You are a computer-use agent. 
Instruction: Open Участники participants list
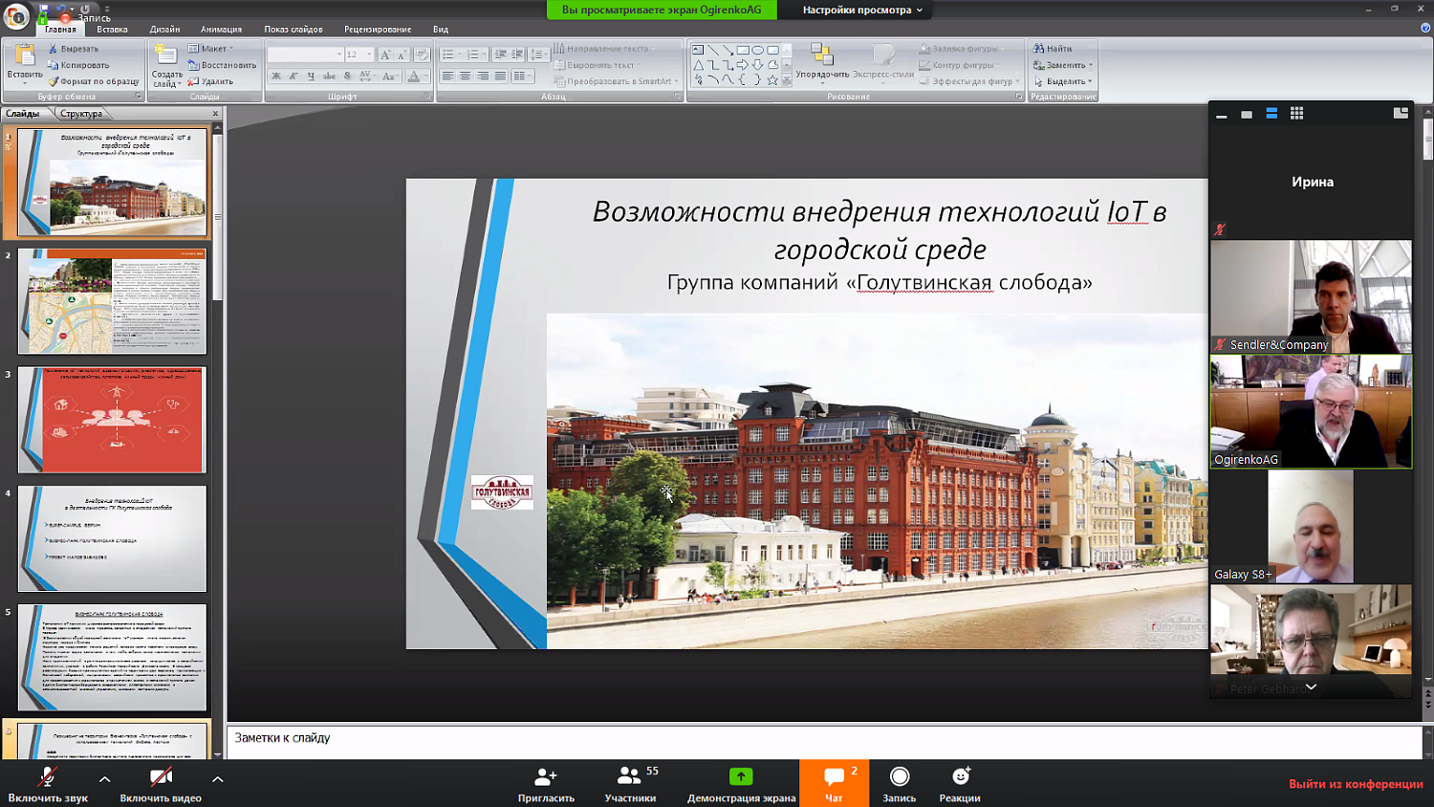[x=631, y=784]
